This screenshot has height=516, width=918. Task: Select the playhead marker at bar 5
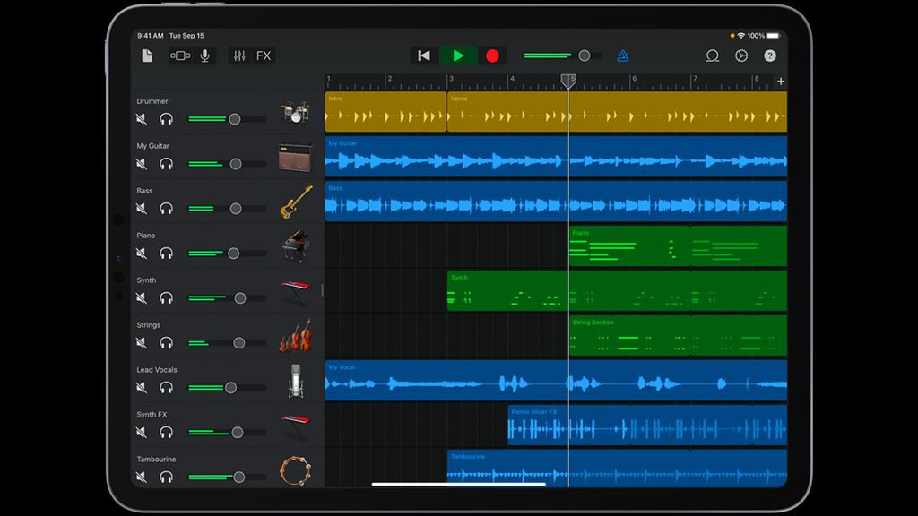(x=568, y=80)
